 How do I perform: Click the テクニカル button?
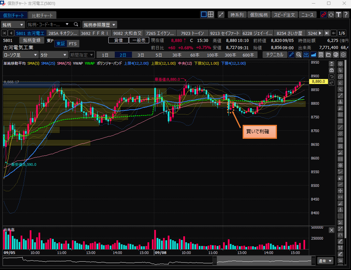click(275, 55)
